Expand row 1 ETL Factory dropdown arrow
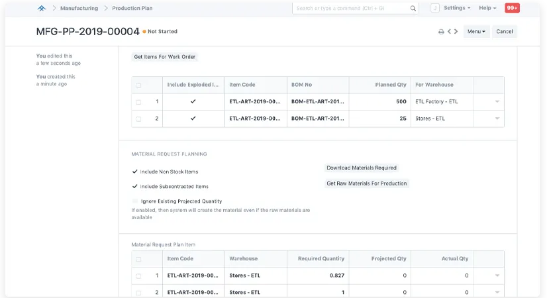This screenshot has height=298, width=547. tap(497, 102)
